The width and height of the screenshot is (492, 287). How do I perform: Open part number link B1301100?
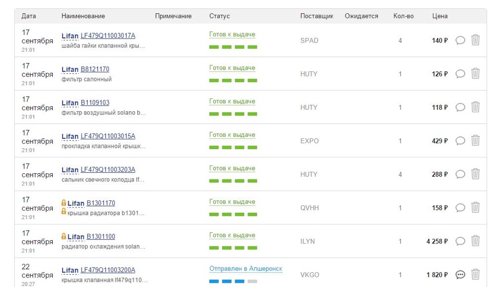point(101,236)
